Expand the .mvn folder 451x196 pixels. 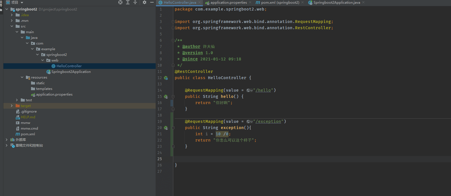(x=12, y=20)
